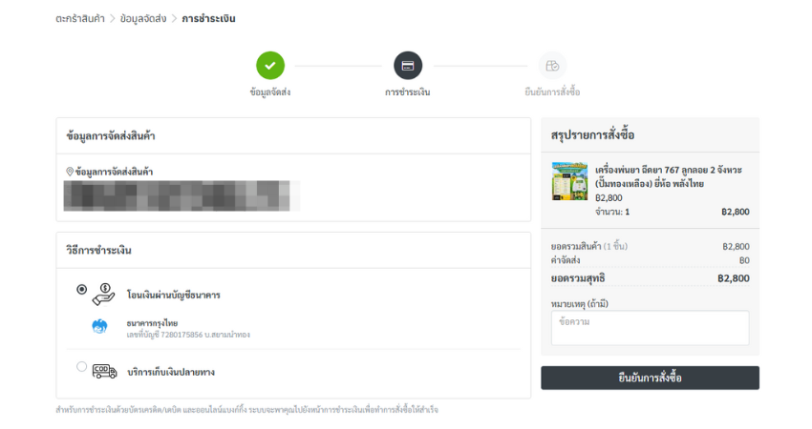Click the หมายเหตุ note text field

tap(650, 328)
